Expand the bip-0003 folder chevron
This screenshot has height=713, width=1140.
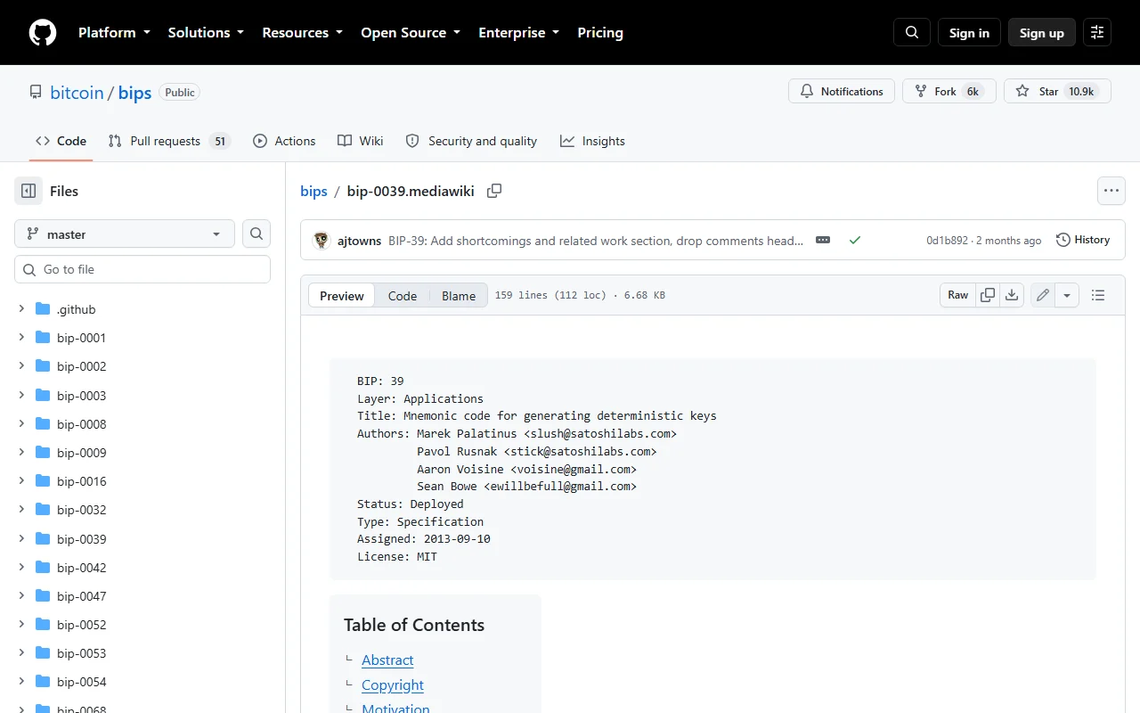(x=21, y=395)
